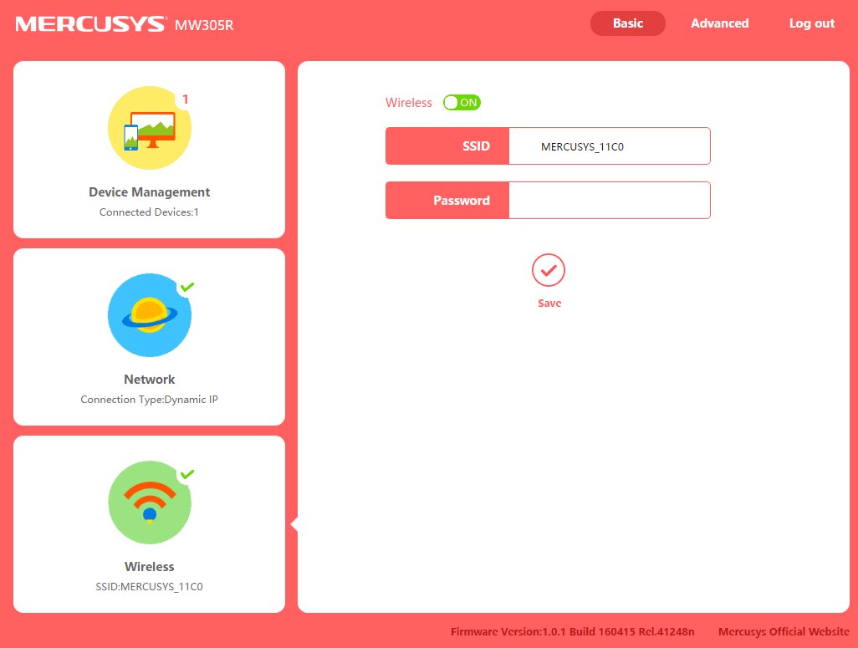This screenshot has width=858, height=648.
Task: Click the Wireless Wi-Fi signal icon
Action: click(x=150, y=503)
